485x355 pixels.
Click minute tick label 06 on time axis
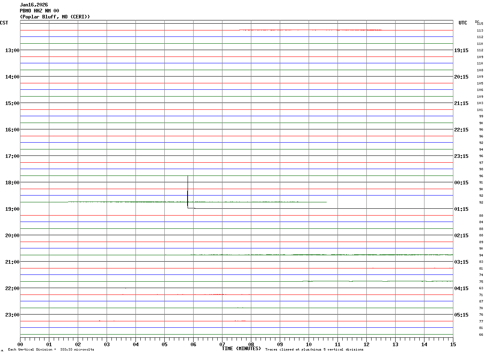[x=193, y=344]
